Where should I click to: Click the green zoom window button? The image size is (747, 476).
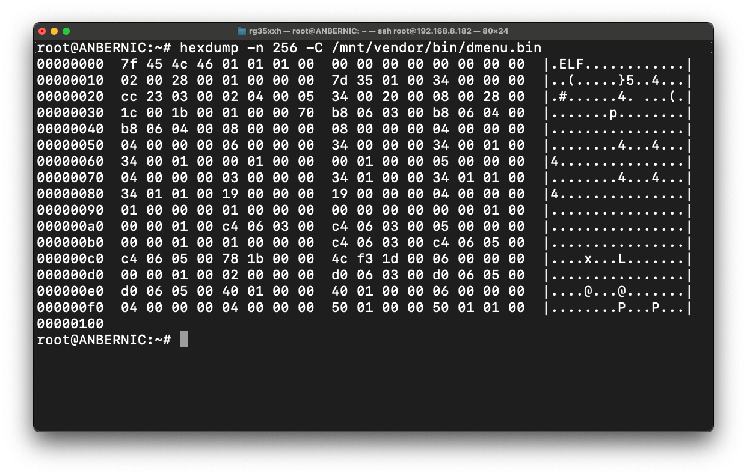(x=66, y=31)
